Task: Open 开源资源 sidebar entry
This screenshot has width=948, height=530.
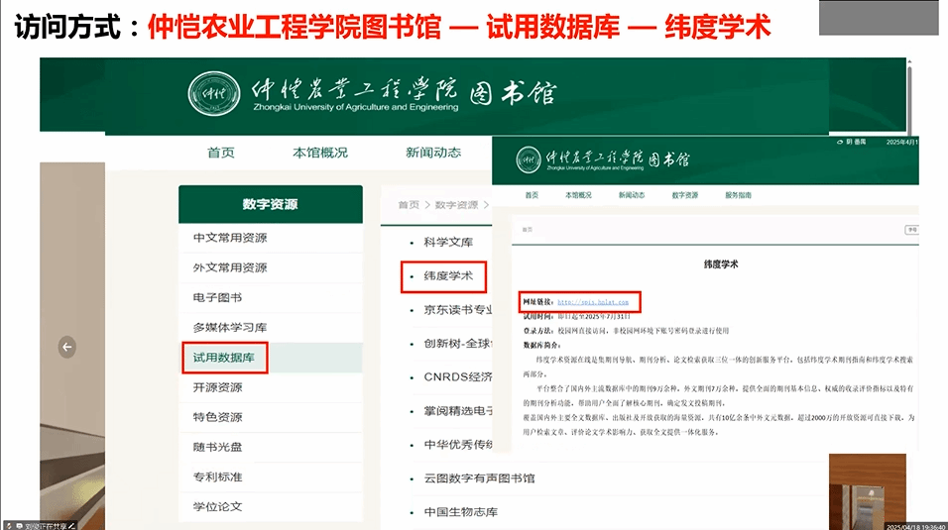Action: click(x=217, y=387)
